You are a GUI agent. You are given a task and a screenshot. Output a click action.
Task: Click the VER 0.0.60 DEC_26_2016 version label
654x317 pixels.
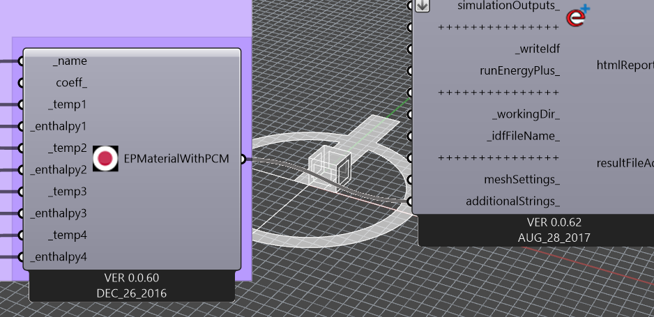tap(132, 286)
